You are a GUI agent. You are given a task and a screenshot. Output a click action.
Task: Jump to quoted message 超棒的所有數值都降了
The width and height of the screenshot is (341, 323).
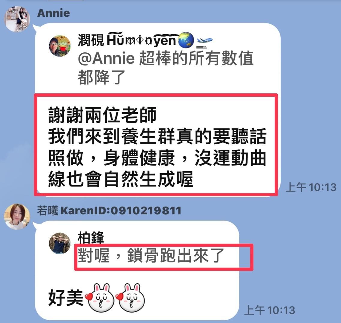(166, 68)
